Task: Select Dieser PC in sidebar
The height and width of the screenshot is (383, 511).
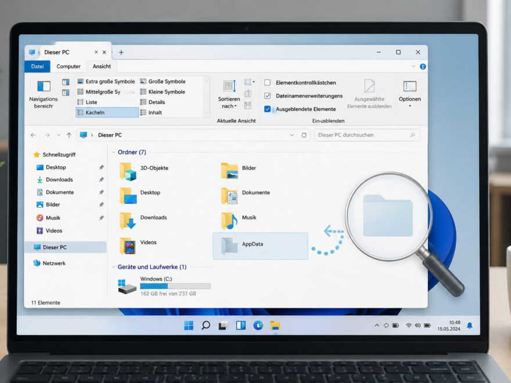Action: [65, 247]
